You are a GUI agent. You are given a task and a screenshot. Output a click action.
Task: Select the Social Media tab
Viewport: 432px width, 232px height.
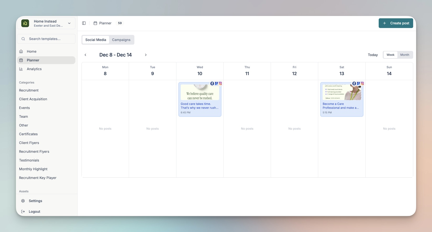(96, 40)
